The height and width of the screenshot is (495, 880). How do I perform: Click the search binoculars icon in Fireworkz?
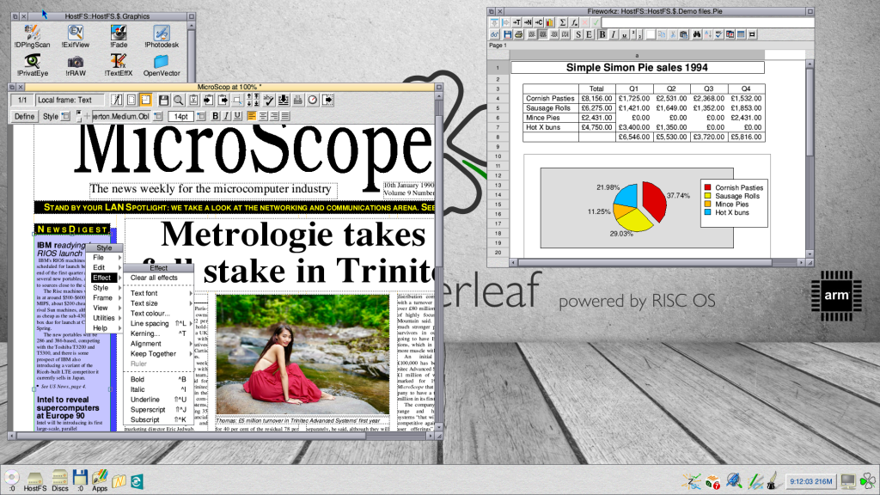click(x=696, y=34)
